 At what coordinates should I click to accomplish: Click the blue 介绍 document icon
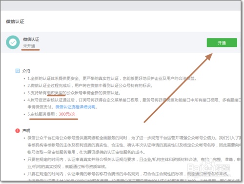click(x=18, y=71)
